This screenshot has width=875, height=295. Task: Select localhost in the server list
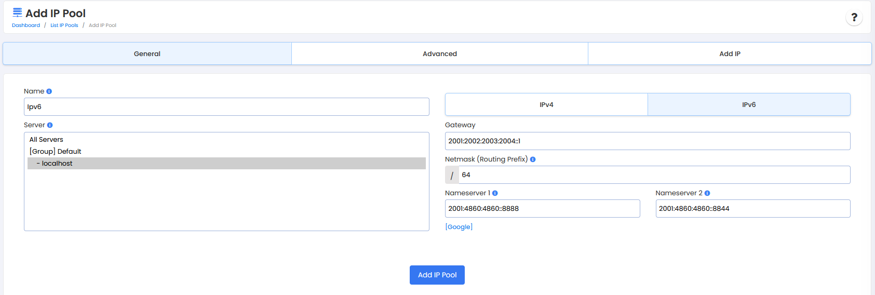pos(57,164)
